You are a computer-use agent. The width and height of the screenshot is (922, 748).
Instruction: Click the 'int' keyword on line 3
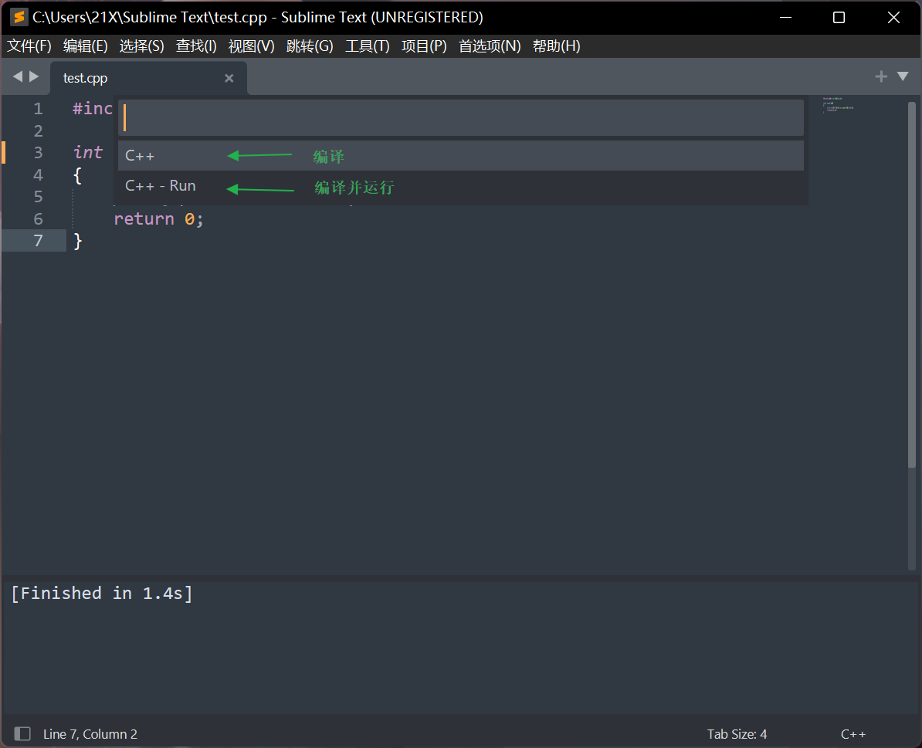point(87,153)
